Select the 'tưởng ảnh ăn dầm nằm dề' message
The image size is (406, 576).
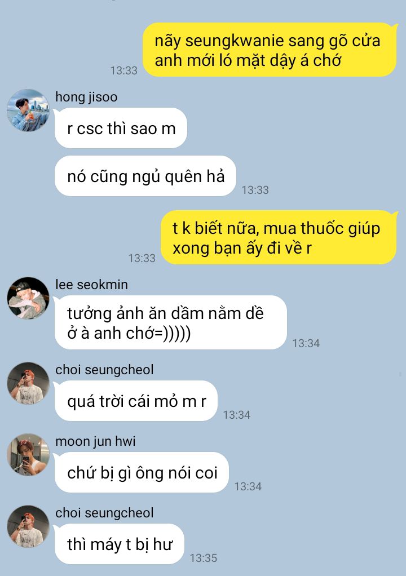tap(170, 322)
